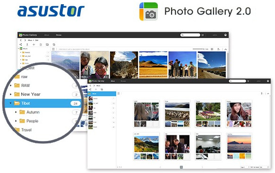Click the copy icon in the Tibet window toolbar
This screenshot has width=275, height=173.
(x=54, y=45)
